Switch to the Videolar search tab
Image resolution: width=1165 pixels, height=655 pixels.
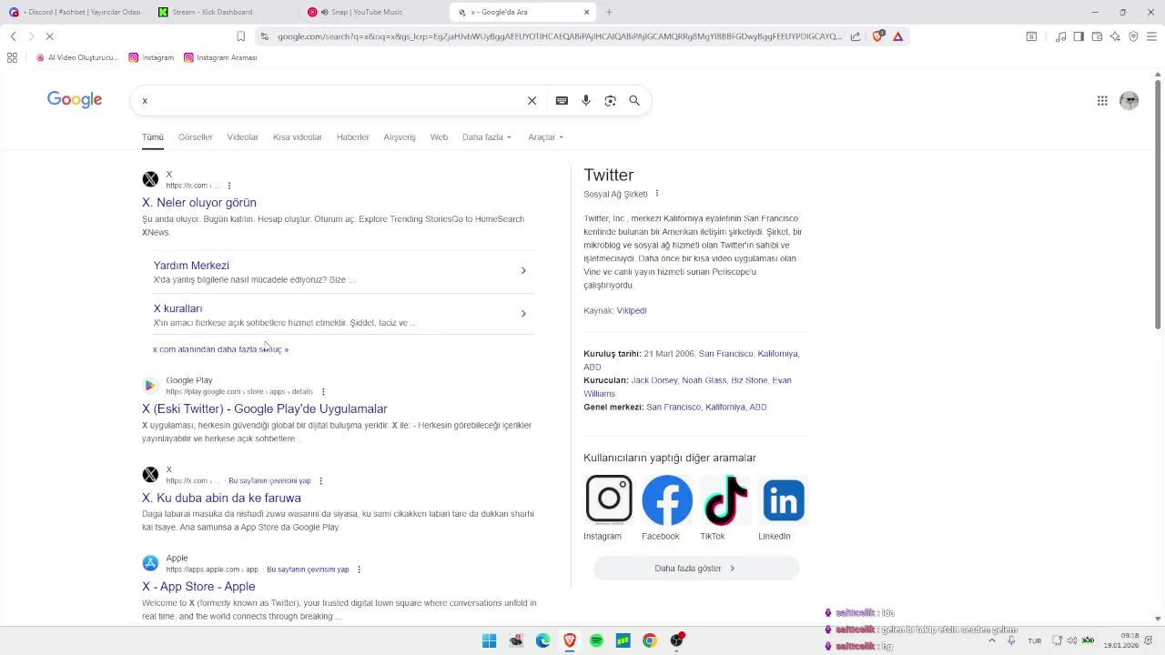pos(242,137)
